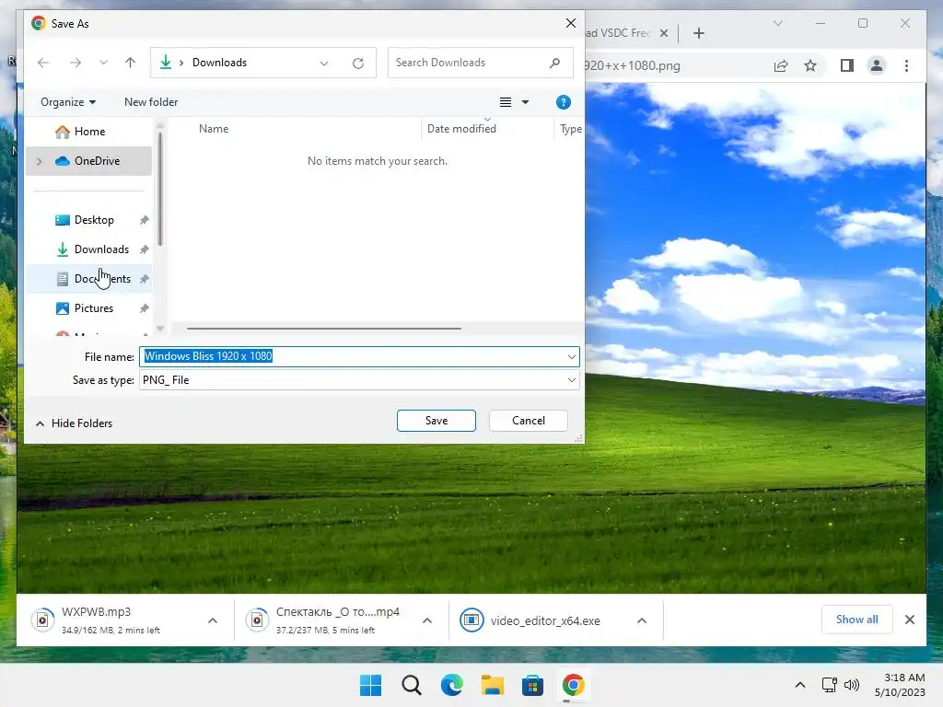This screenshot has width=943, height=707.
Task: Open File Explorer from taskbar
Action: (x=492, y=685)
